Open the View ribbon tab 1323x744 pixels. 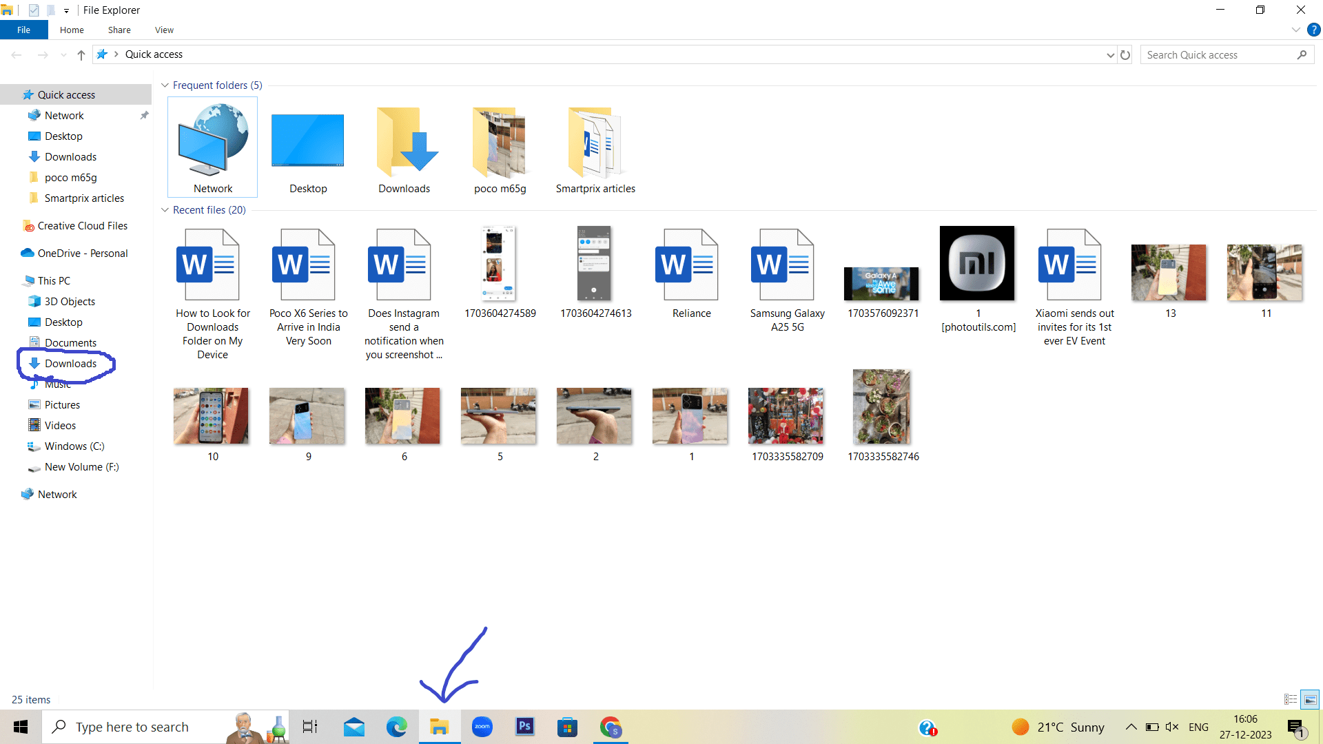[x=164, y=30]
